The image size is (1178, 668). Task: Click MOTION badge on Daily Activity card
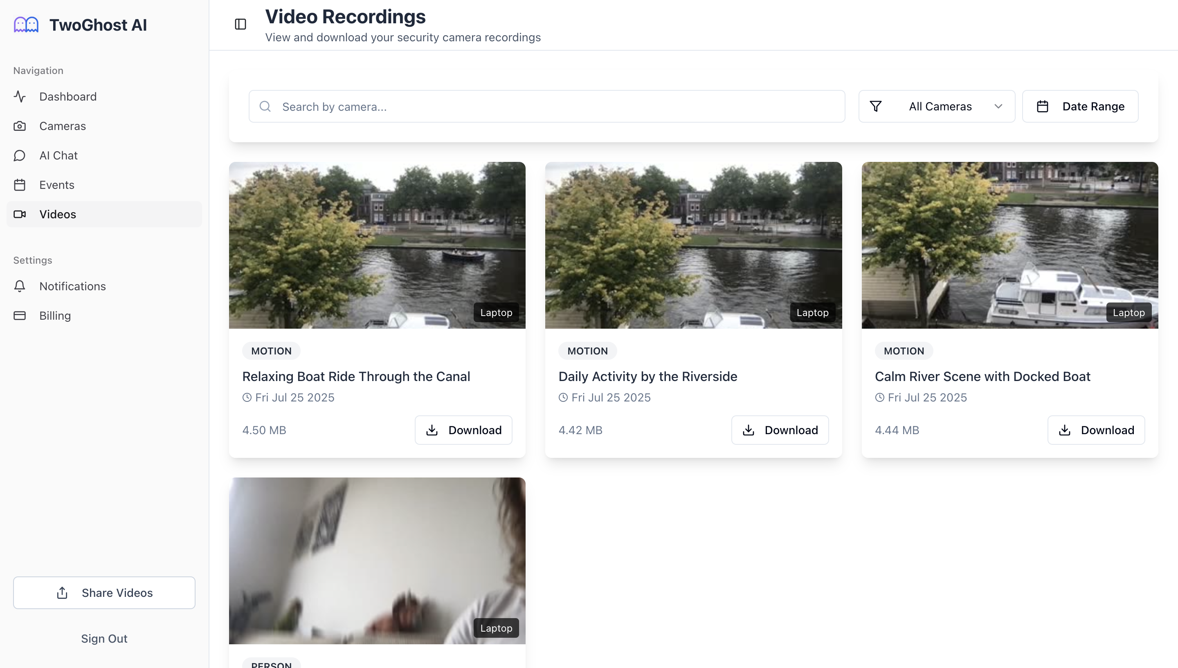pos(587,351)
